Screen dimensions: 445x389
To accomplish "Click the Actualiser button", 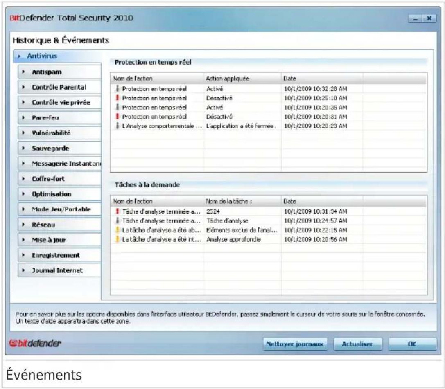I will 357,344.
